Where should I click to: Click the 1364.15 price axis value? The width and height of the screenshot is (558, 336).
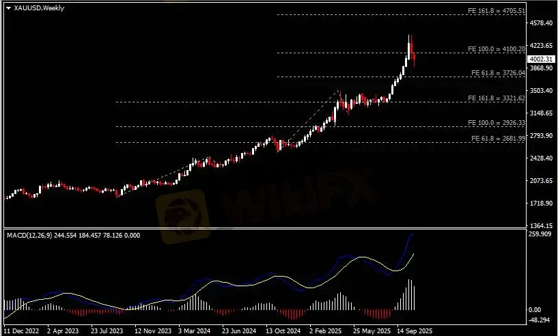(541, 225)
